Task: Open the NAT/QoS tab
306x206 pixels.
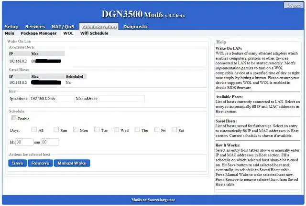Action: coord(63,27)
